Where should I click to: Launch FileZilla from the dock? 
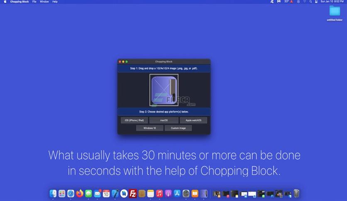coord(133,194)
